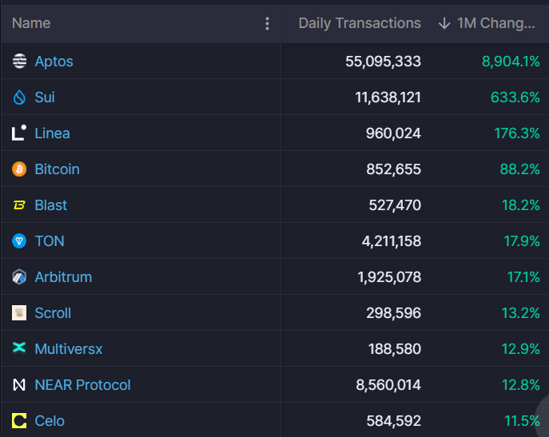Click the 17.9% change value

(522, 241)
